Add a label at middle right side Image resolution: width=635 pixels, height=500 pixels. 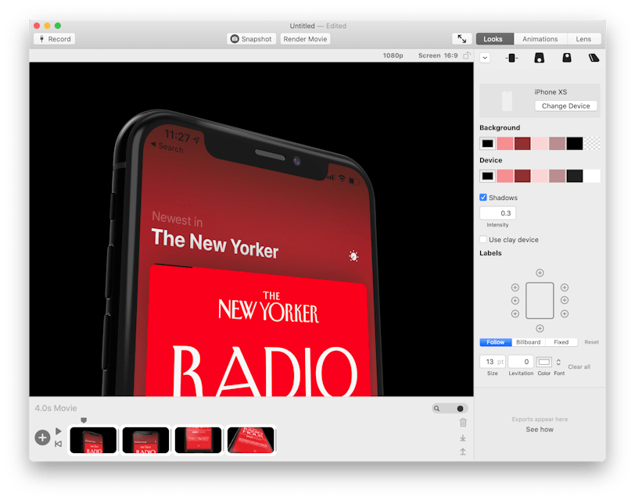click(565, 300)
